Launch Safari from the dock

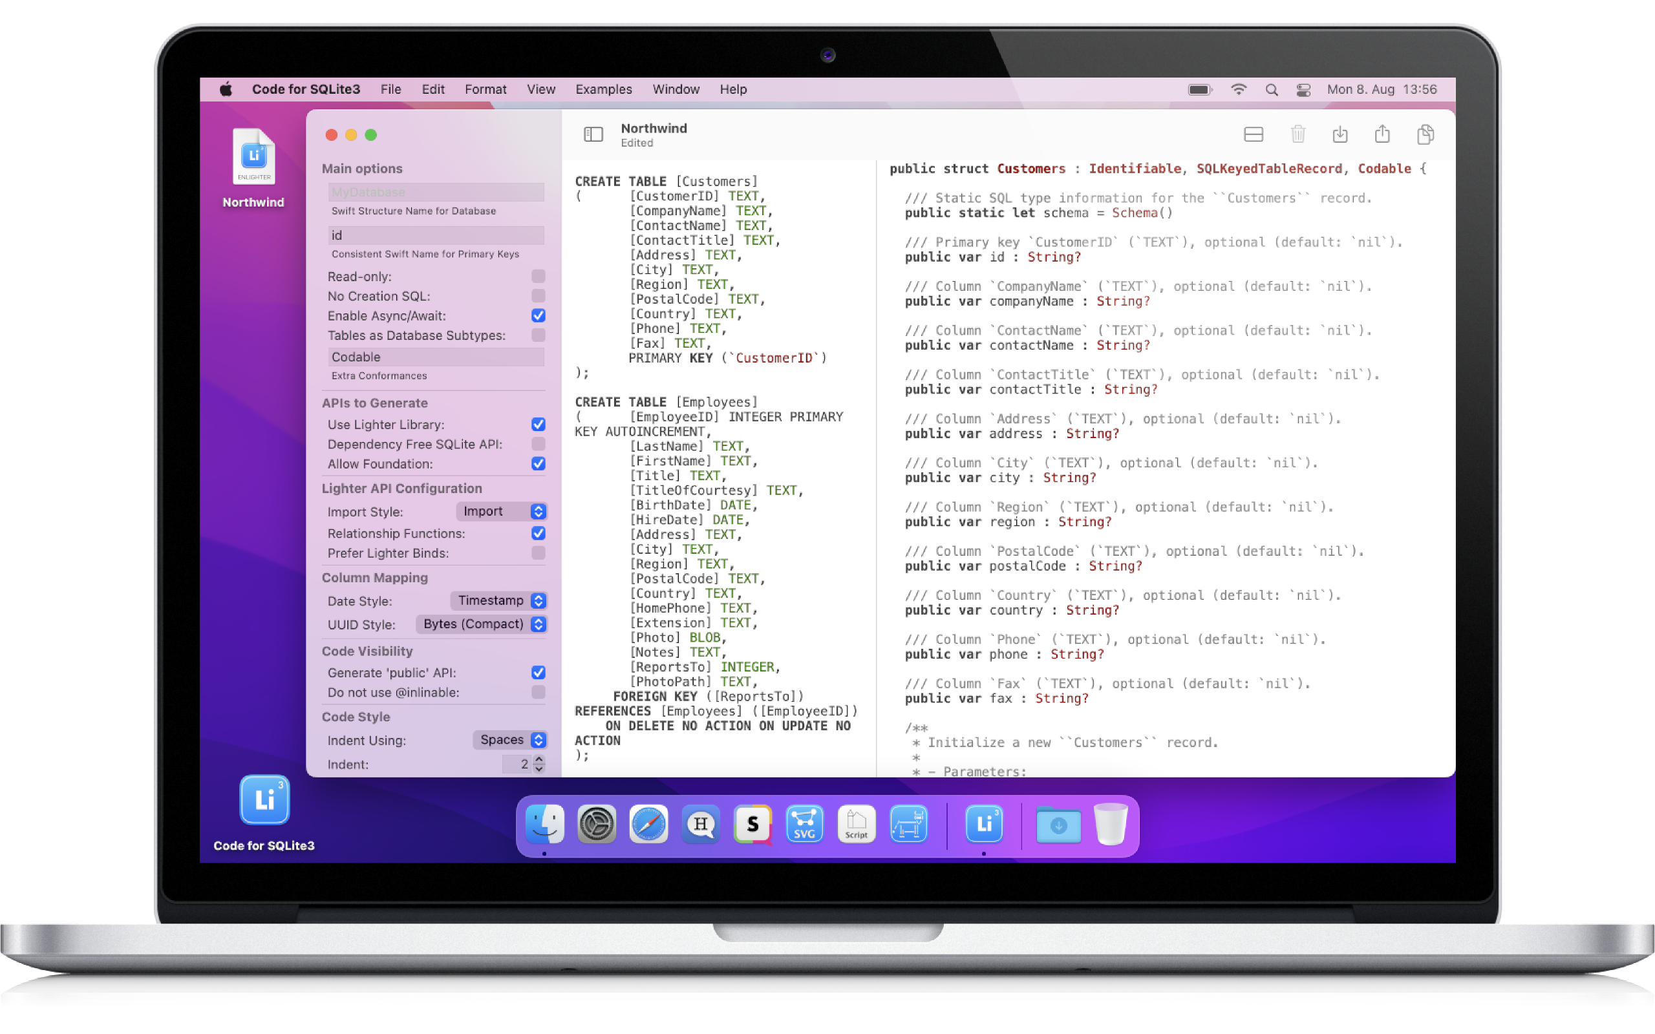coord(648,824)
